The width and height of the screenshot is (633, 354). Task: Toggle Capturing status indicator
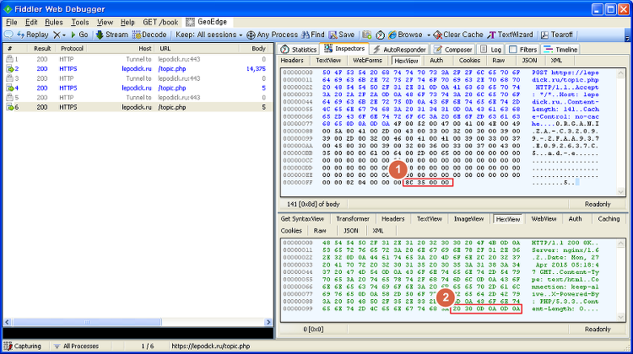coord(23,346)
